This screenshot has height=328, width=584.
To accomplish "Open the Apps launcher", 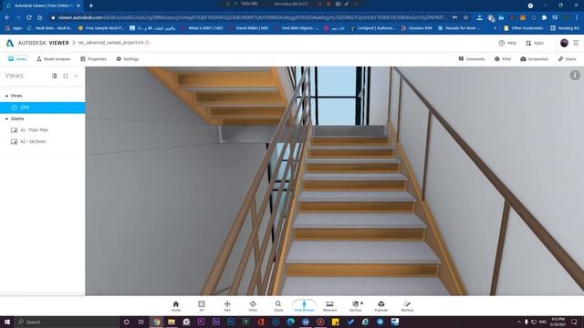I will tap(535, 43).
